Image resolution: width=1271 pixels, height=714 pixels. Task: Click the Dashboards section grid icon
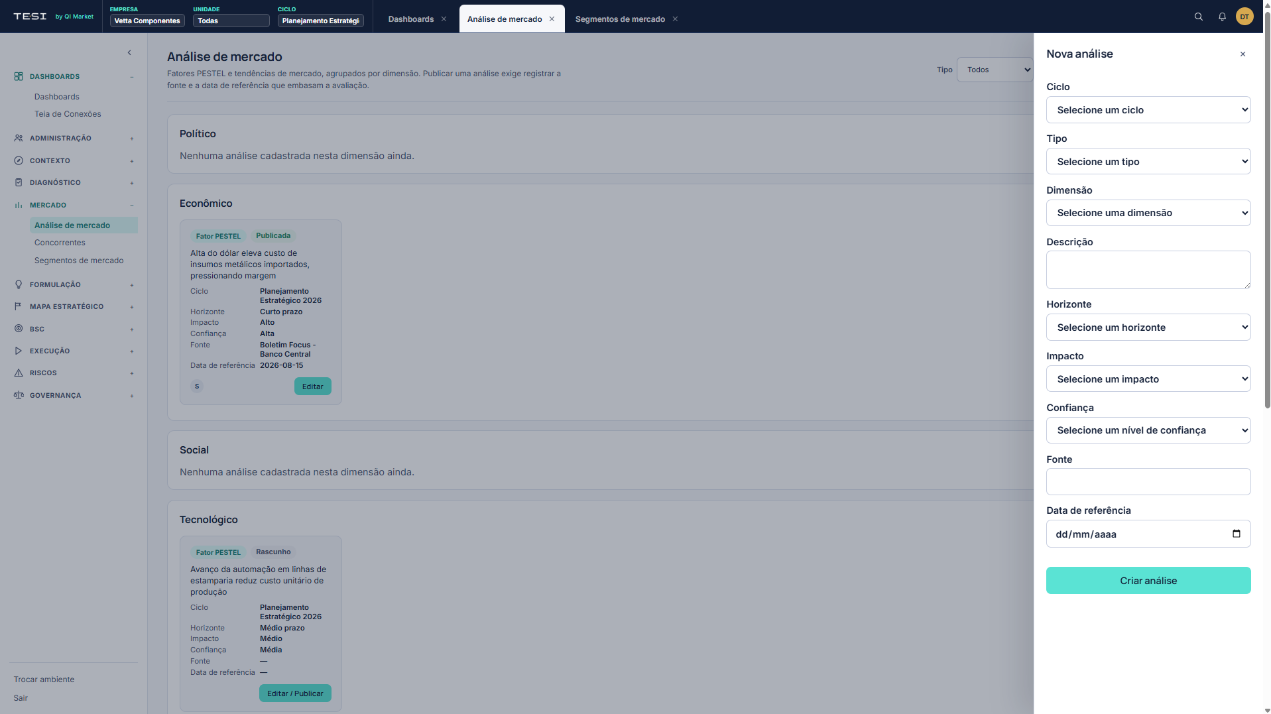click(19, 76)
